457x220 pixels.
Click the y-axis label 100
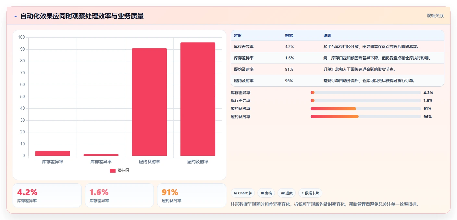coord(21,37)
